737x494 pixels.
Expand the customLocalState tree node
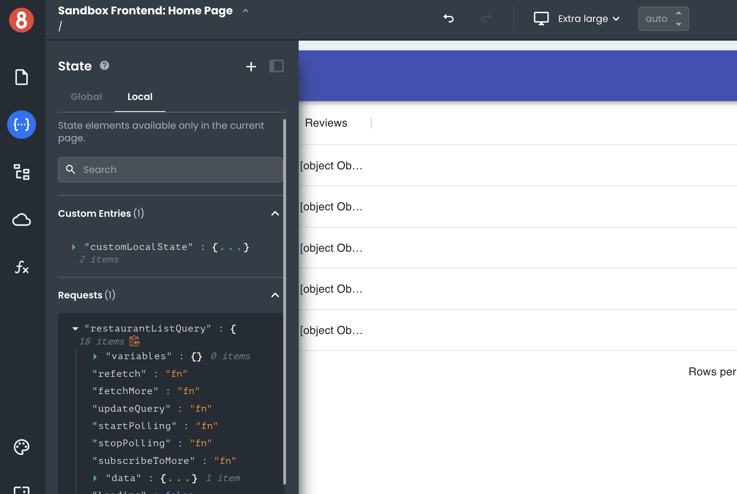coord(74,247)
